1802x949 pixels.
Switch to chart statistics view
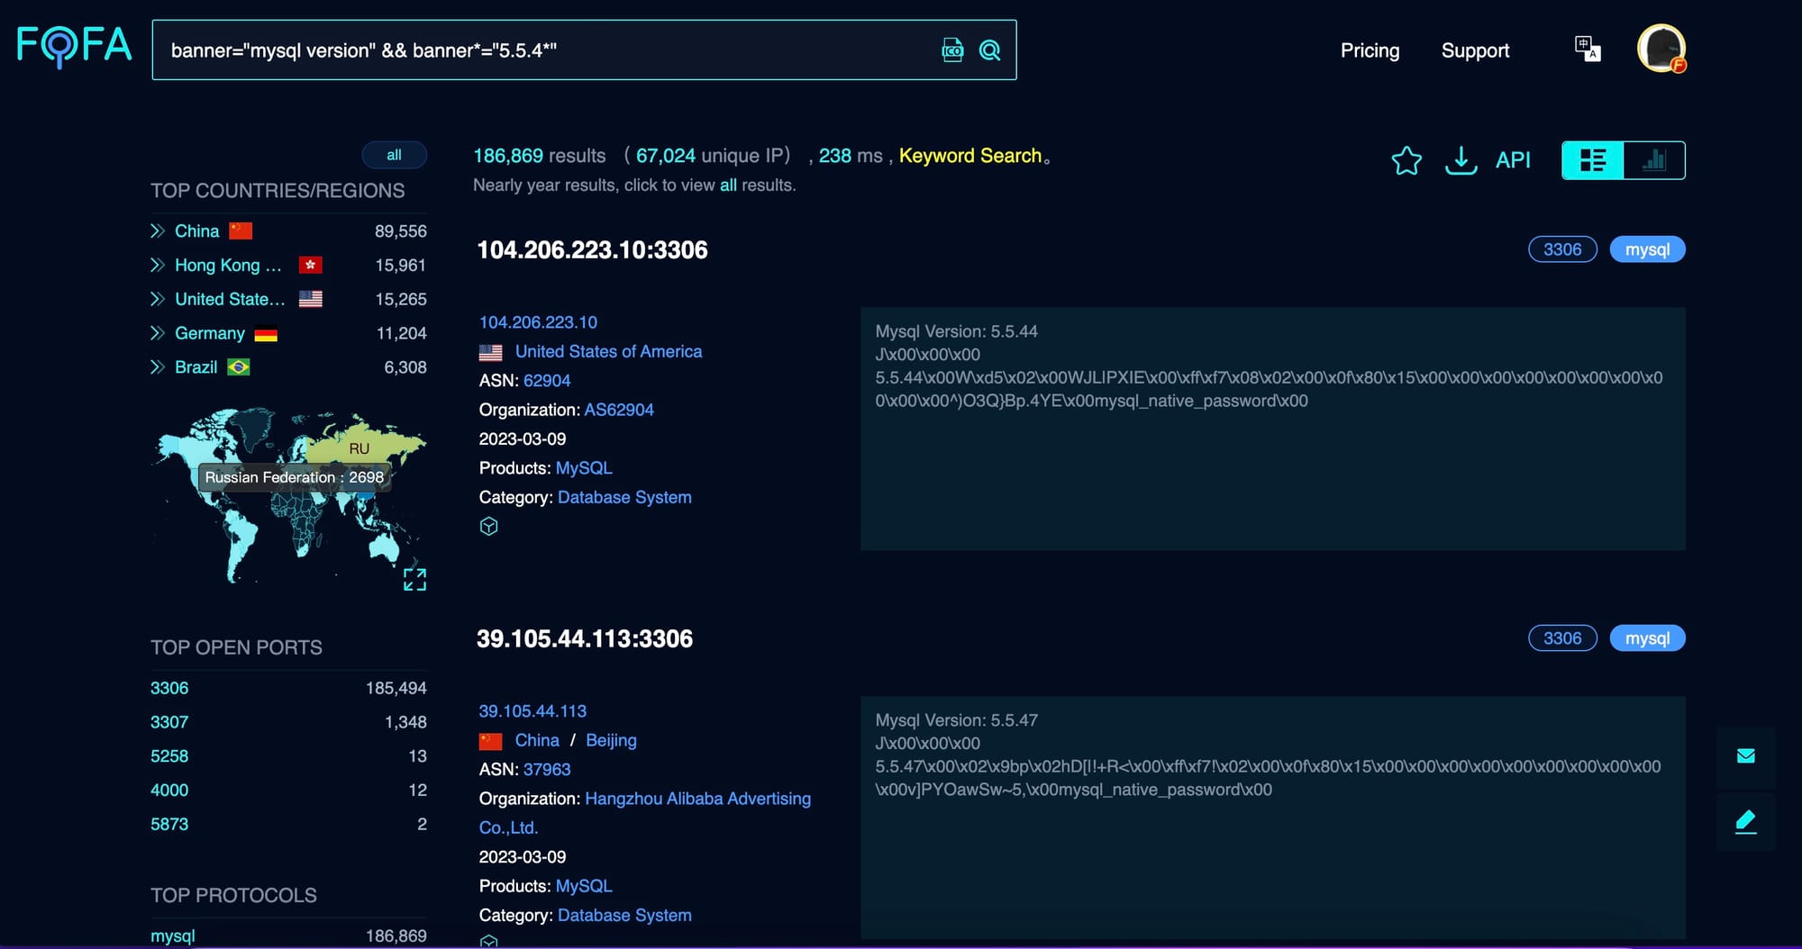(x=1653, y=160)
